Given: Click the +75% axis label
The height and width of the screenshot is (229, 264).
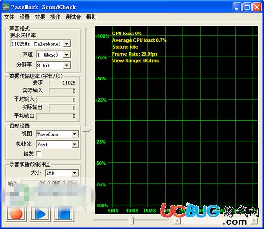Looking at the screenshot, I should pos(101,57).
